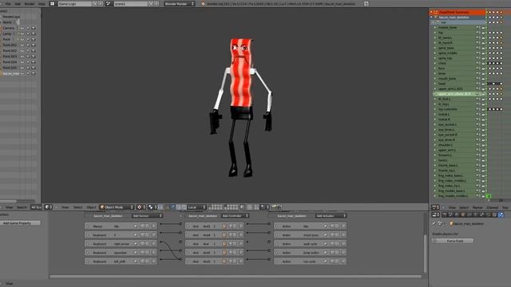Screen dimensions: 511x287
Task: Open the screen layout browser icon beside Game Logic
Action: click(52, 4)
